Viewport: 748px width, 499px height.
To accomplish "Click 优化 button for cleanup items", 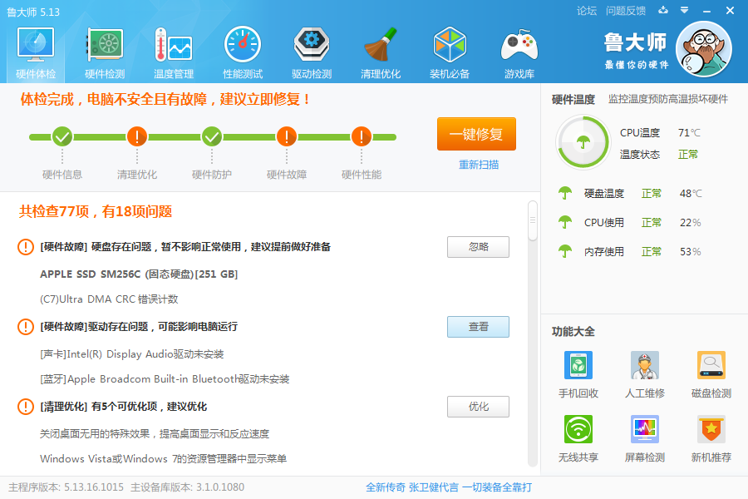I will [x=478, y=407].
